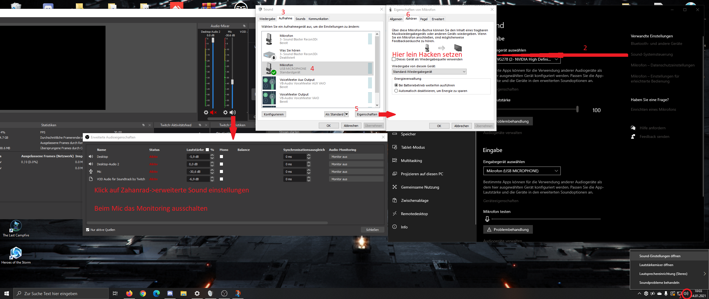709x299 pixels.
Task: Open OBS Studio taskbar icon
Action: pos(224,293)
